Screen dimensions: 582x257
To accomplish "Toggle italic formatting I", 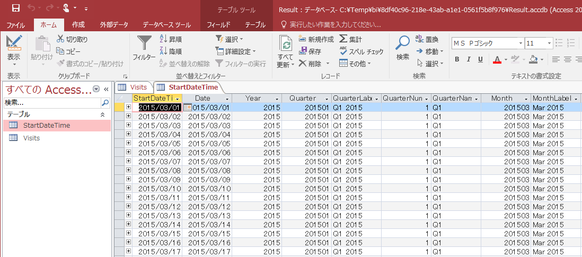I will [x=469, y=59].
